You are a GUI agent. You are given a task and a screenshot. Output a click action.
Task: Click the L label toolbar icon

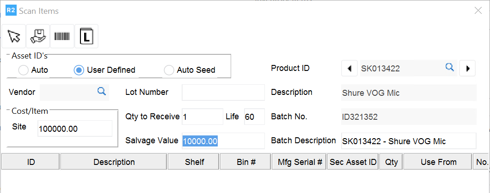point(86,36)
